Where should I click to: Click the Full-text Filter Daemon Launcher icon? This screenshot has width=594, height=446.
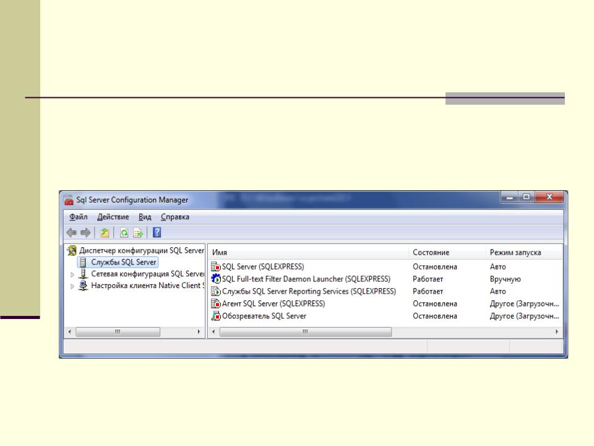[216, 279]
